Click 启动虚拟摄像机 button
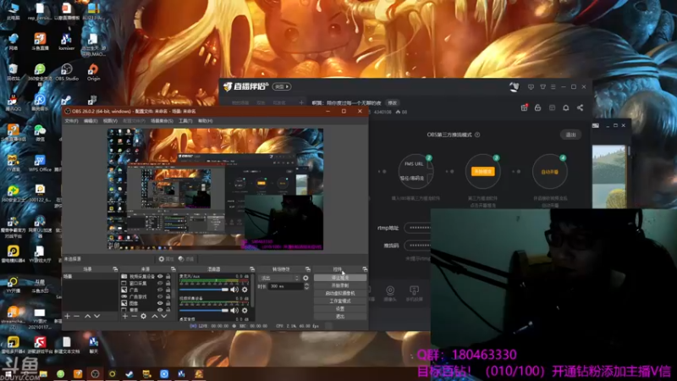The width and height of the screenshot is (677, 381). tap(340, 293)
